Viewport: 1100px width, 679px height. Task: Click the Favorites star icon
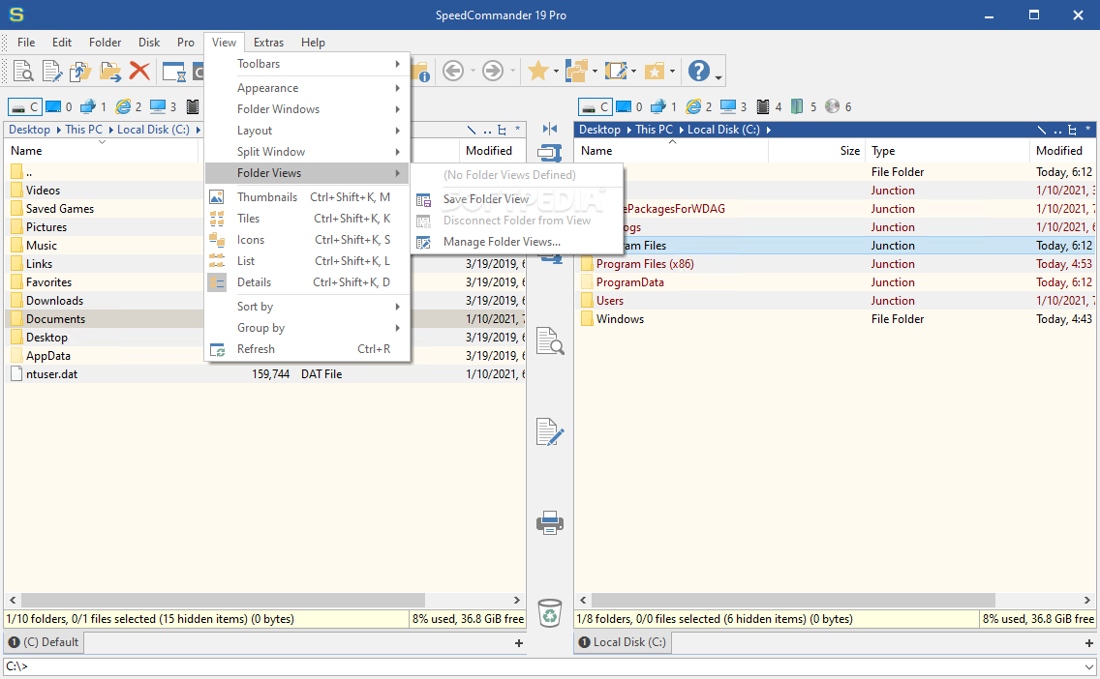(538, 71)
